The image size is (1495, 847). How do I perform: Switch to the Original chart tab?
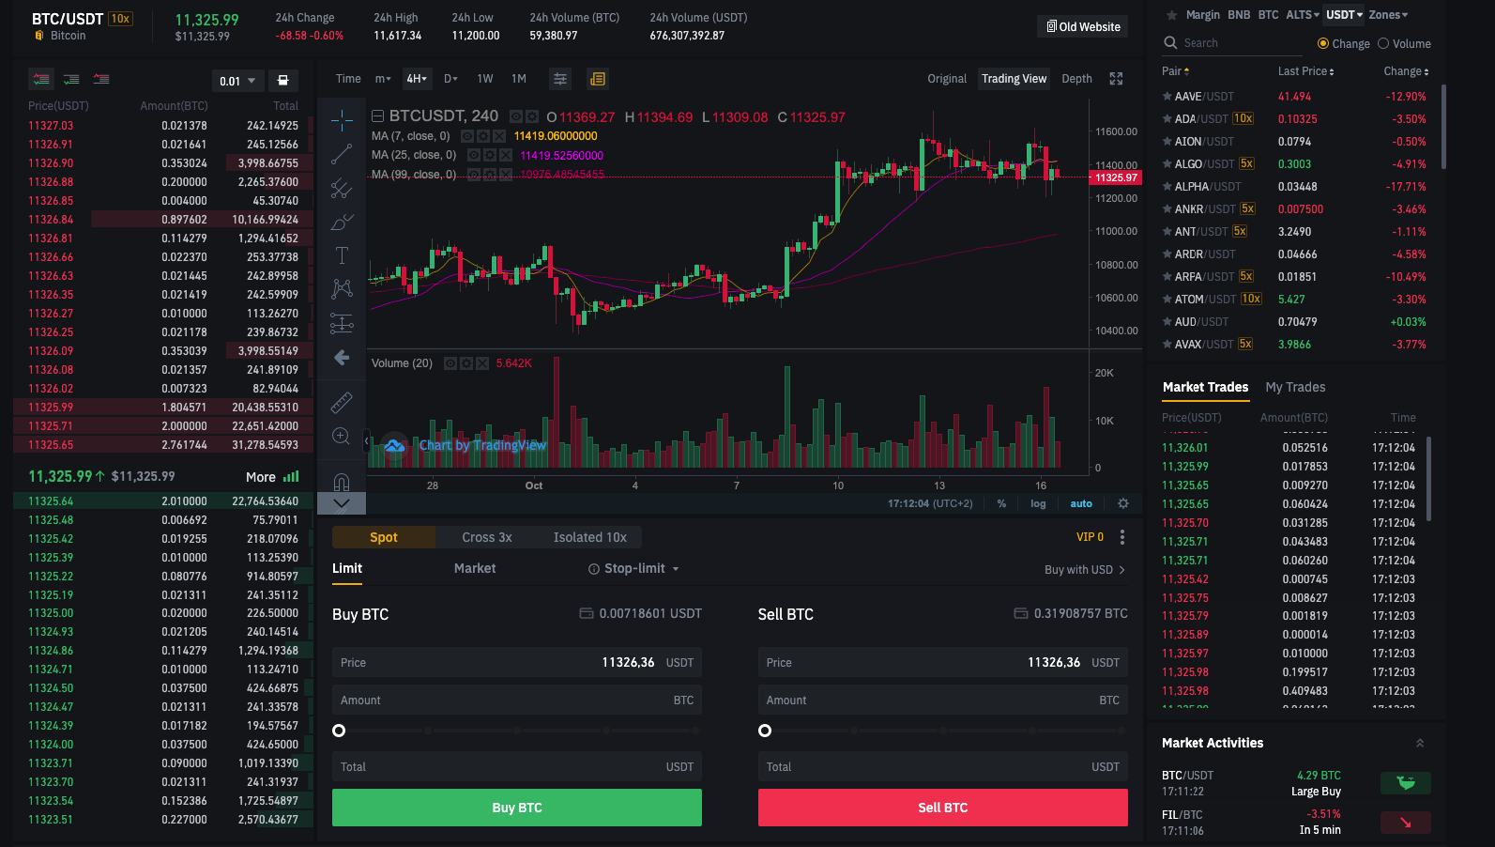947,79
